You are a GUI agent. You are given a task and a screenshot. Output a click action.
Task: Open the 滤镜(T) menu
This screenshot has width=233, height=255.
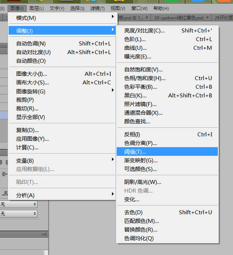(x=97, y=8)
